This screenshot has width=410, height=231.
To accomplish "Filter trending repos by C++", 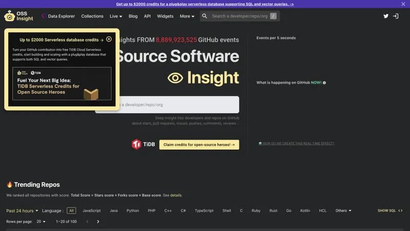I will coord(168,210).
